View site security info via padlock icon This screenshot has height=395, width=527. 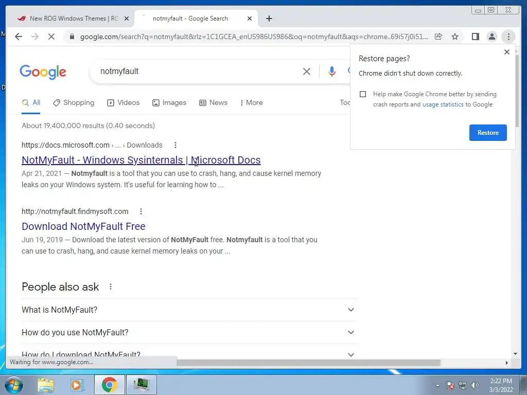72,37
